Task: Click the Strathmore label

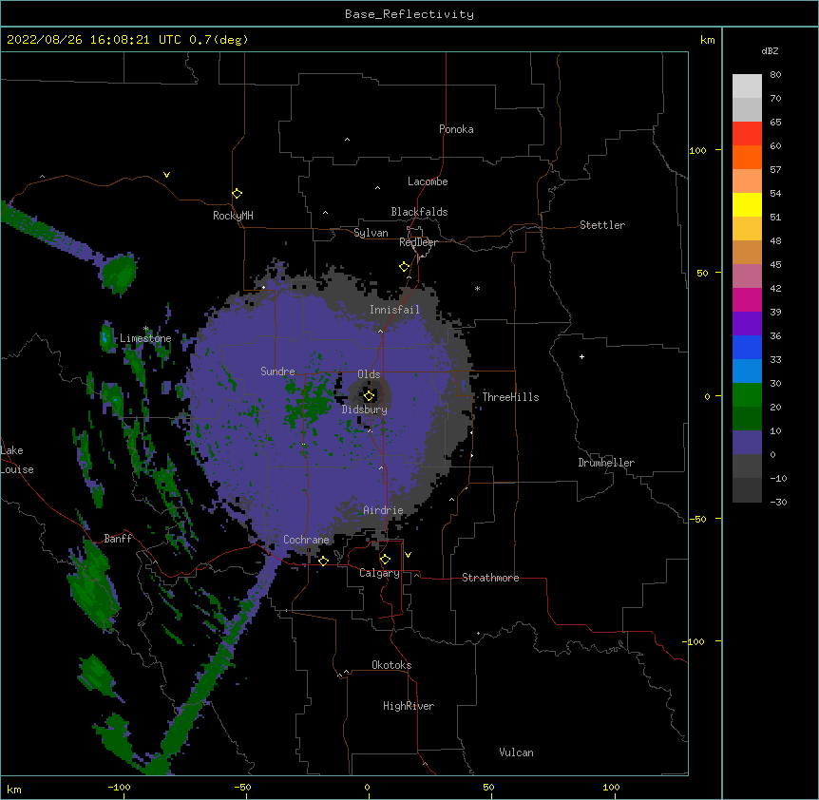Action: click(x=490, y=578)
